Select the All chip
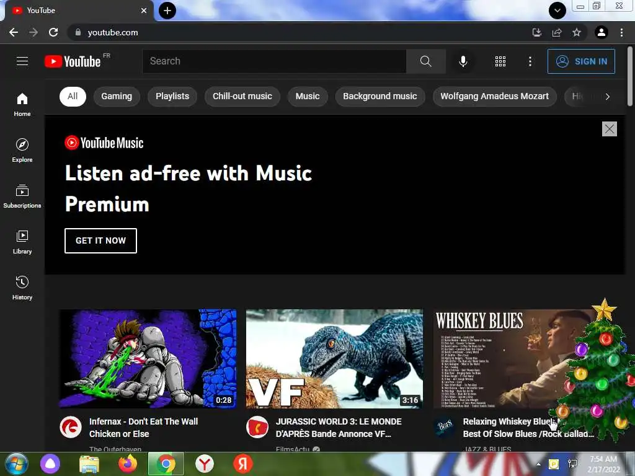635x476 pixels. click(73, 96)
